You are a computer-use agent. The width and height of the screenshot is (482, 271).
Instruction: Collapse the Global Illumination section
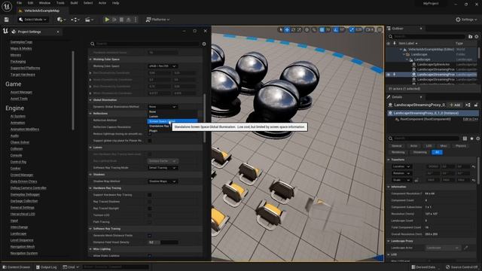pos(90,100)
